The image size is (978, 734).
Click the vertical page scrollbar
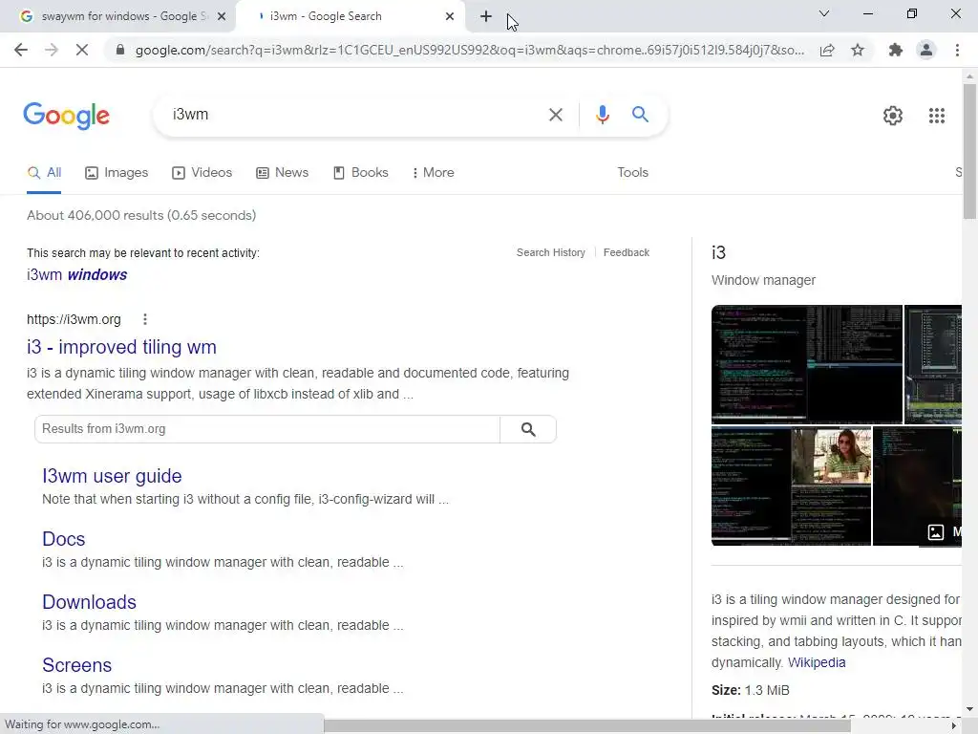pyautogui.click(x=969, y=150)
